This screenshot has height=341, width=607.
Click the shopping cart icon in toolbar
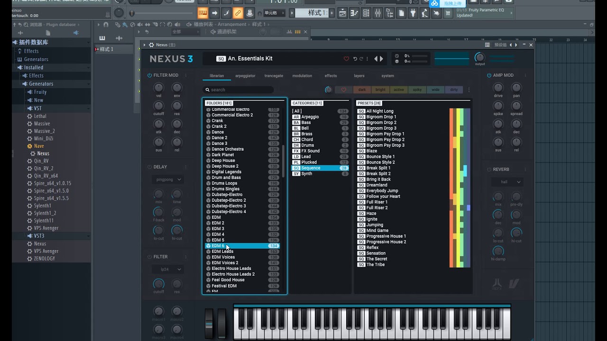[448, 13]
